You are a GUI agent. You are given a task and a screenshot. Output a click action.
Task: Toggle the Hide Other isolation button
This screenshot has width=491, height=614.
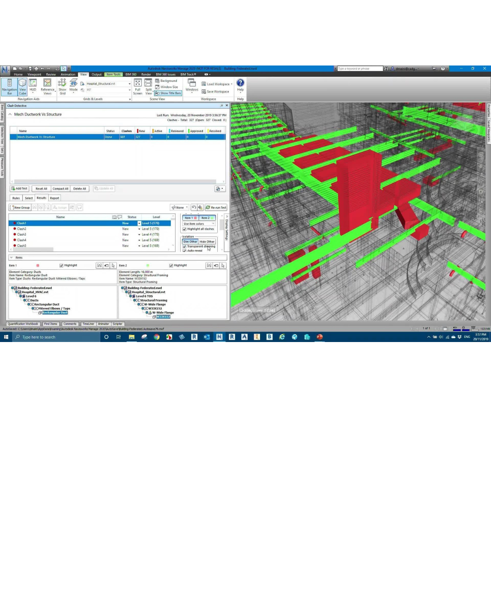tap(207, 242)
